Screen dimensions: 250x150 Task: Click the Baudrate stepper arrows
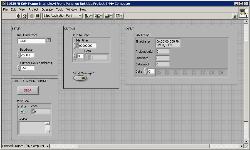tap(19, 55)
